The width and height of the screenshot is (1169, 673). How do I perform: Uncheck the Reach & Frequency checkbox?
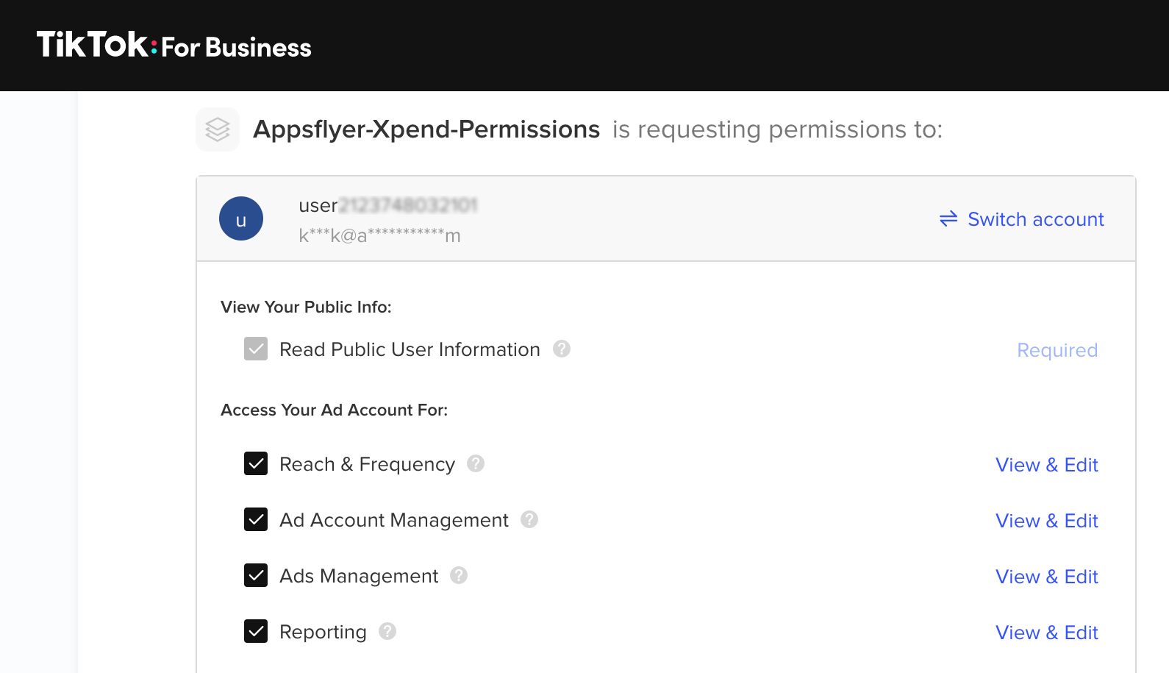256,463
